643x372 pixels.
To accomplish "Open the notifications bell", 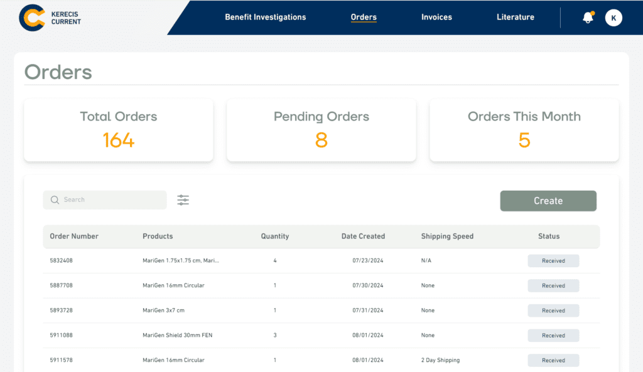I will point(588,17).
